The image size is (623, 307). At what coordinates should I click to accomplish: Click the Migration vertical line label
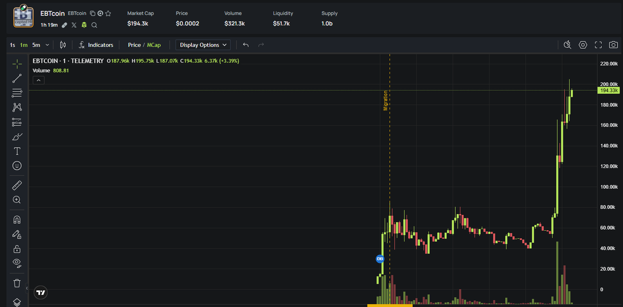click(385, 100)
